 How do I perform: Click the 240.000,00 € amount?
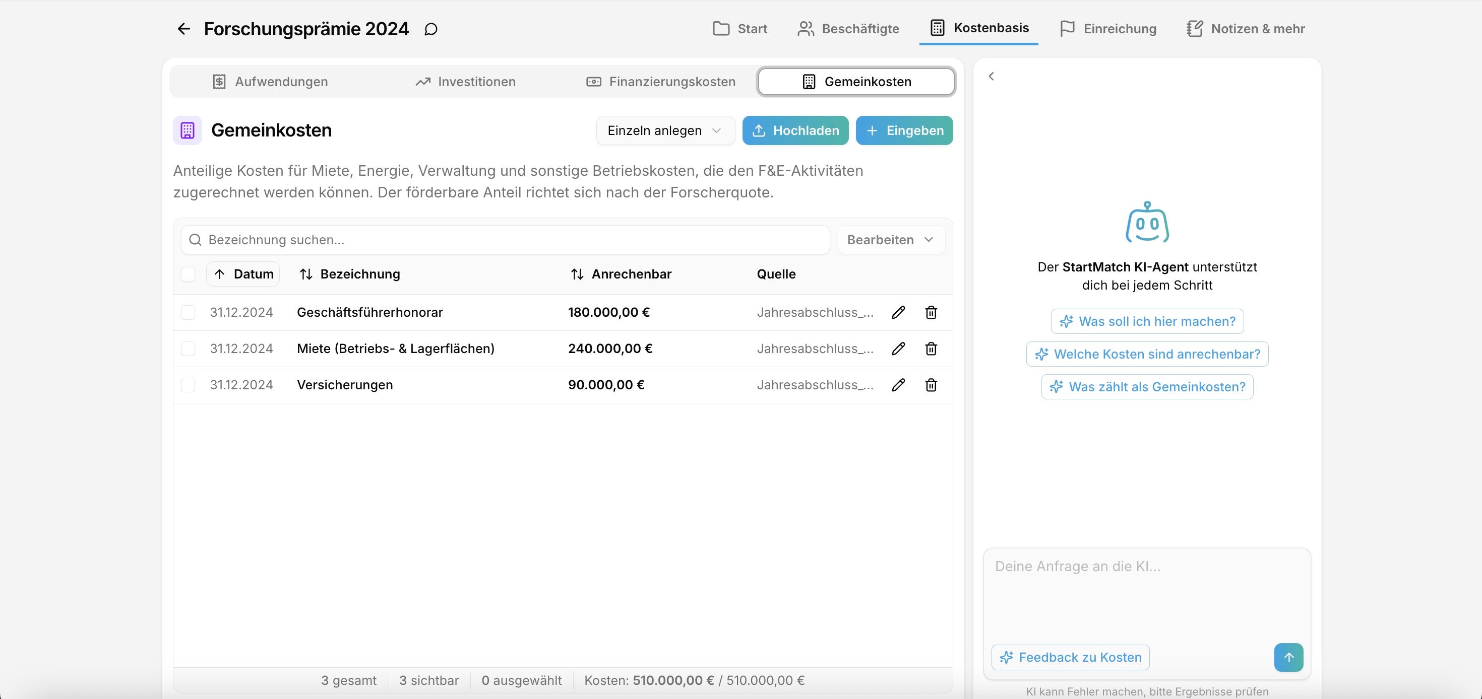tap(610, 348)
